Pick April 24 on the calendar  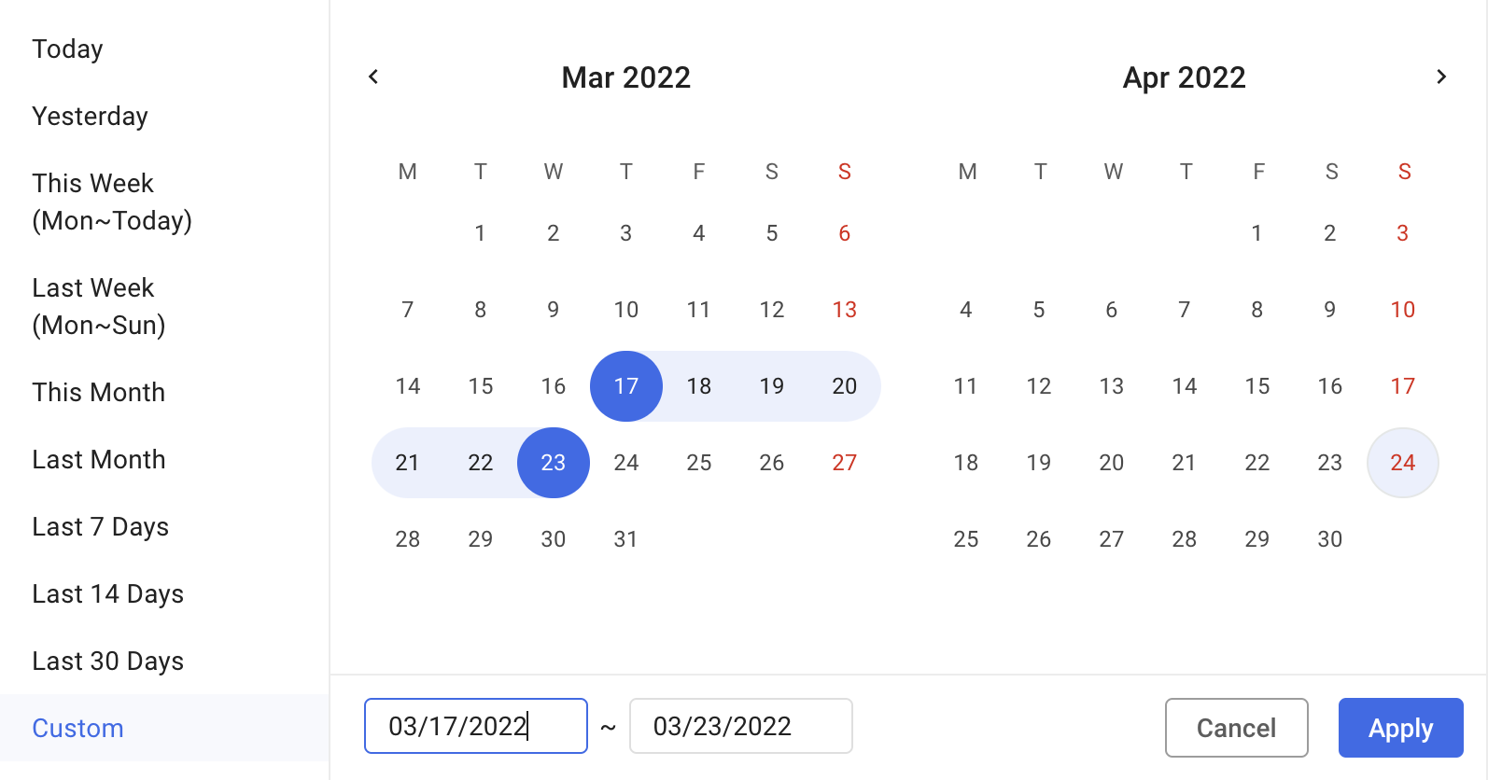[x=1402, y=462]
